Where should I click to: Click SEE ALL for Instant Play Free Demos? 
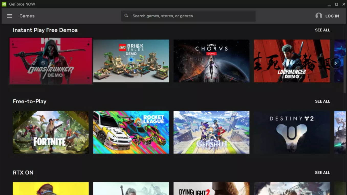tap(322, 30)
